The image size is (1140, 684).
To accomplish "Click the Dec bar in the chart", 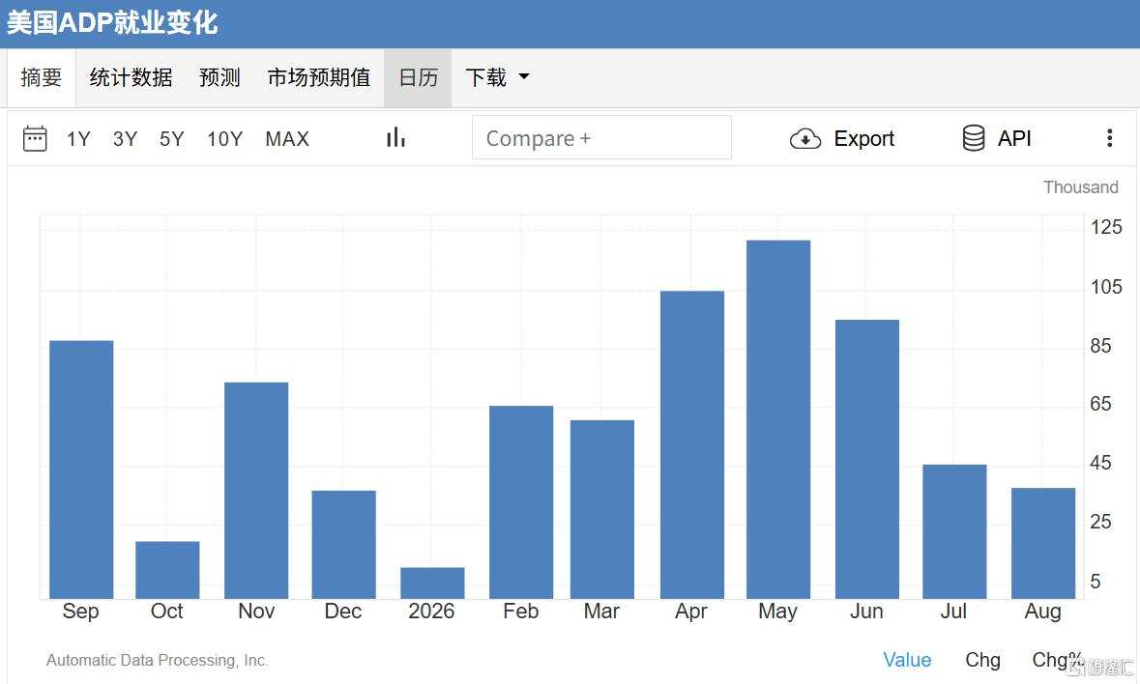I will [x=344, y=545].
